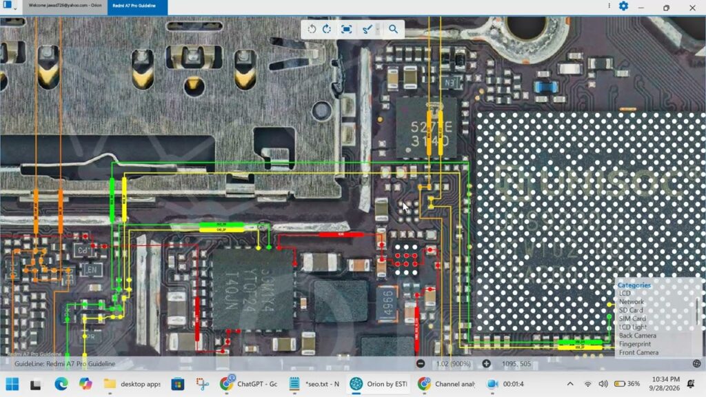This screenshot has width=706, height=397.
Task: Switch to the Welcome Orion tab
Action: point(65,6)
